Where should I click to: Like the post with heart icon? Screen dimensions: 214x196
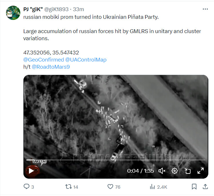(110, 187)
